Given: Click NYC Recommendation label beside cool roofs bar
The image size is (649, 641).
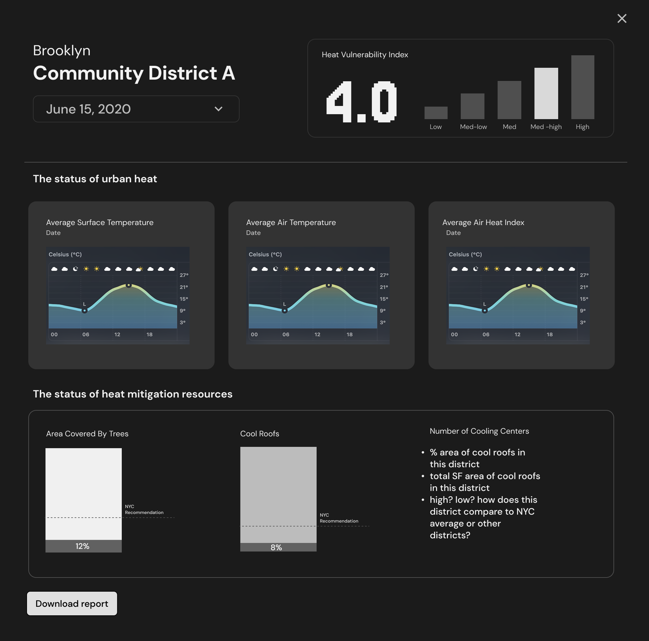Looking at the screenshot, I should [x=339, y=518].
